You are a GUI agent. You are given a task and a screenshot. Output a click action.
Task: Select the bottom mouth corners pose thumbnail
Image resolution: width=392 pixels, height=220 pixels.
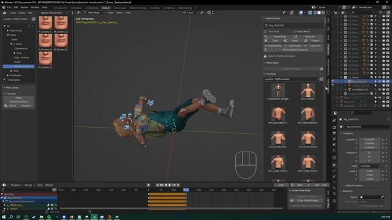(45, 59)
